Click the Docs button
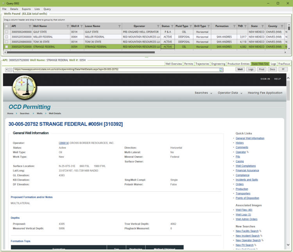Viewport: 293px width, 252px height. [272, 70]
